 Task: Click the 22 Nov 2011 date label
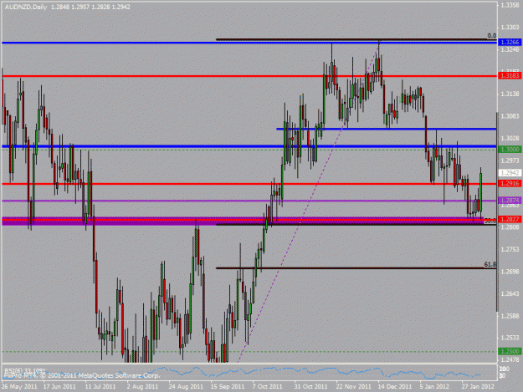354,387
